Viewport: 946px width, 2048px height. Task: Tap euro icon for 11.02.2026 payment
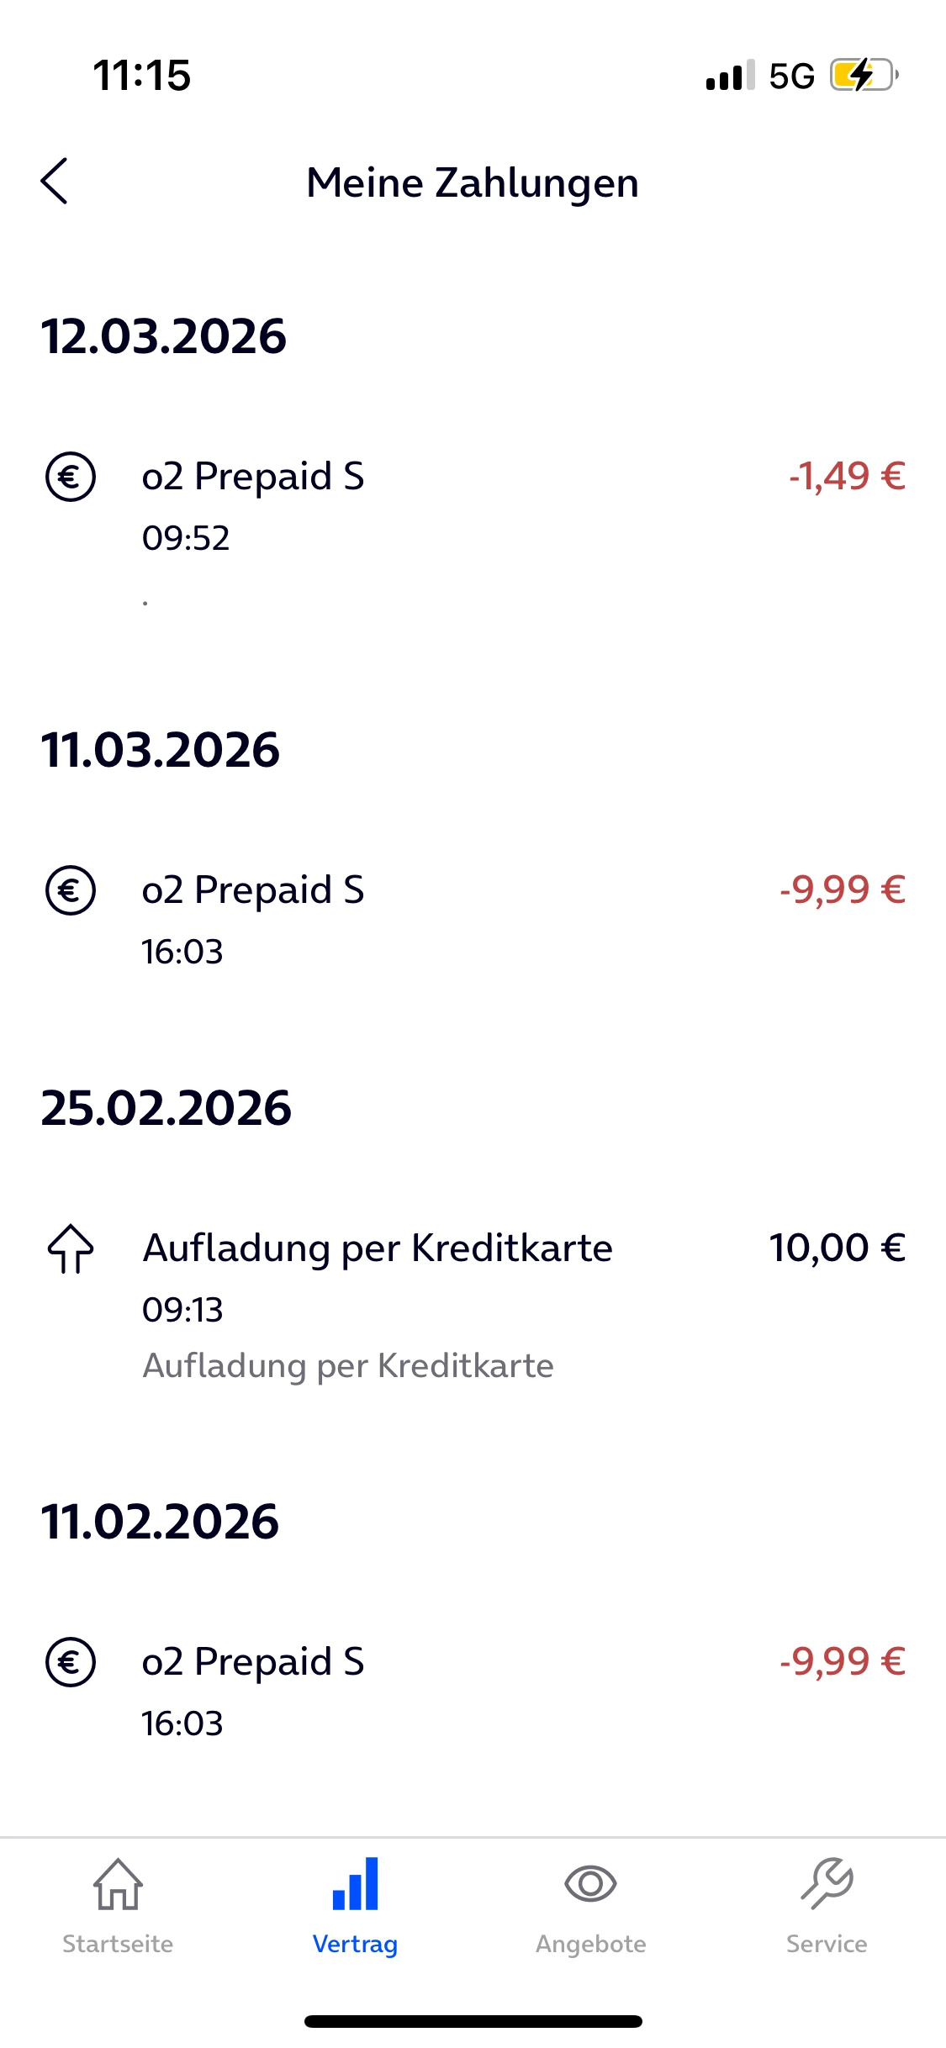pos(71,1662)
